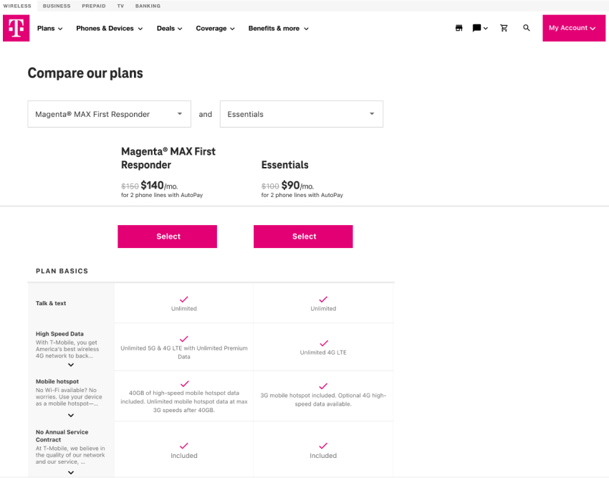Switch to the TV tab
This screenshot has width=609, height=478.
[x=120, y=6]
